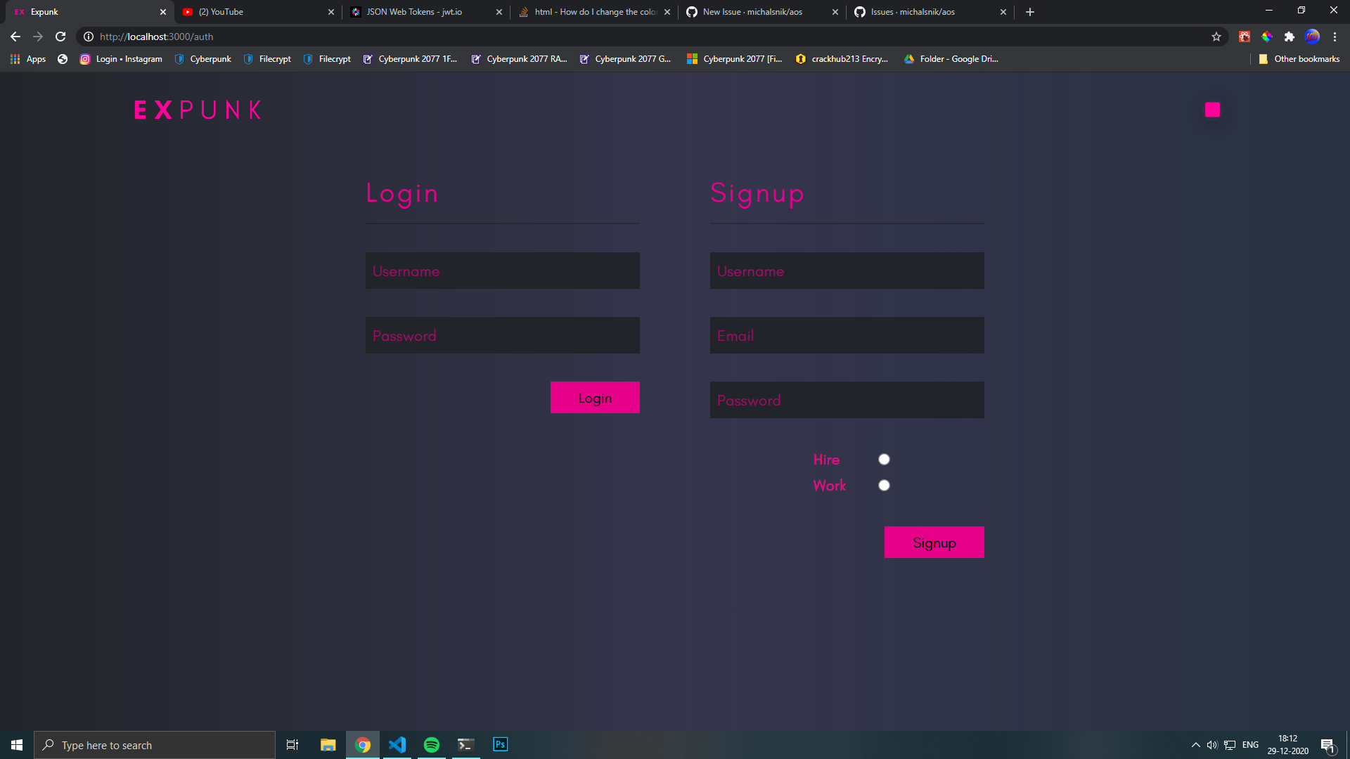Select the Hire radio button
The width and height of the screenshot is (1350, 759).
point(884,459)
